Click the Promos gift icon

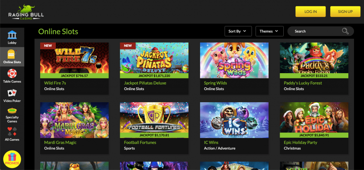point(12,159)
